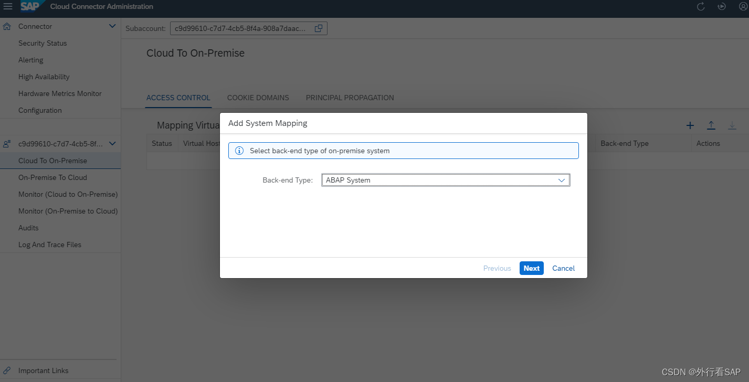The width and height of the screenshot is (749, 382).
Task: Click the subaccount person icon in sidebar
Action: (7, 143)
